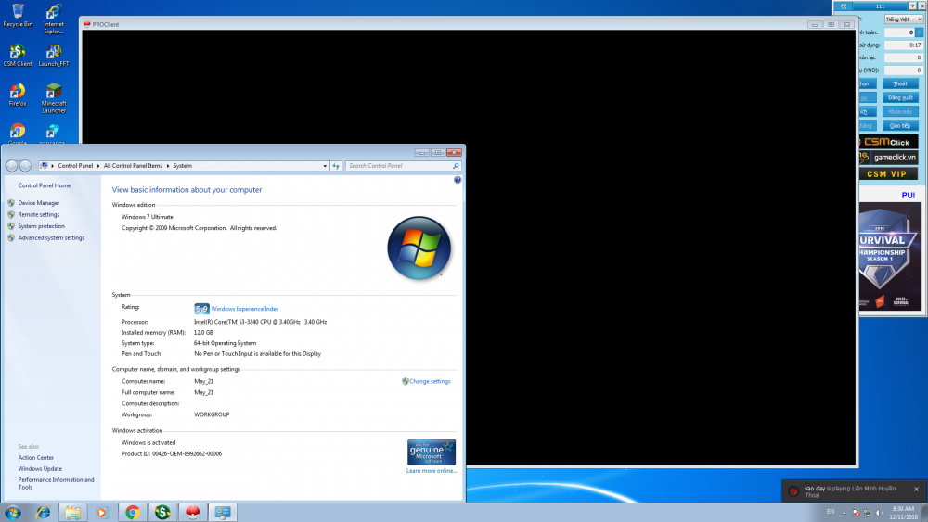Open the Minecraft Launcher desktop icon
The image size is (928, 522).
[x=54, y=95]
